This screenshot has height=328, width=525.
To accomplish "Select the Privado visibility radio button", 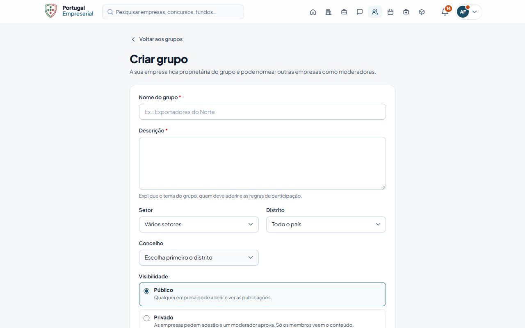I will point(146,318).
